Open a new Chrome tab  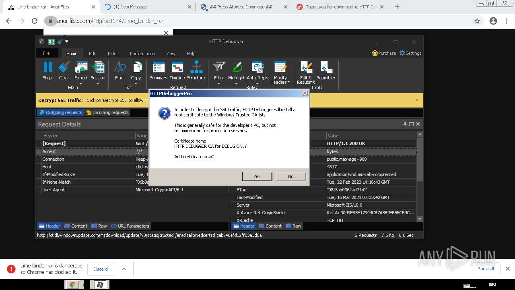pos(397,7)
